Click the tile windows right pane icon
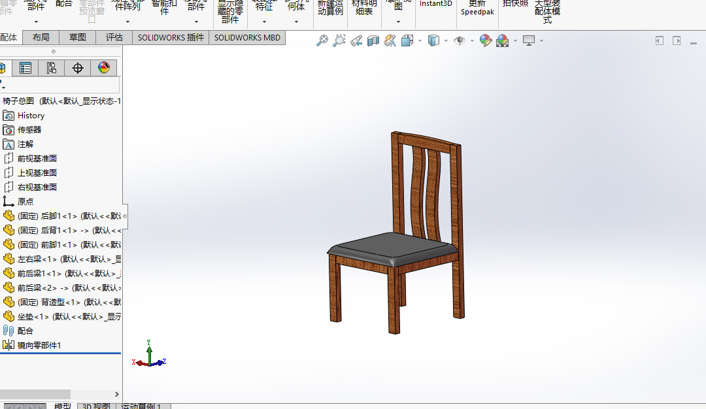706x409 pixels. [677, 41]
